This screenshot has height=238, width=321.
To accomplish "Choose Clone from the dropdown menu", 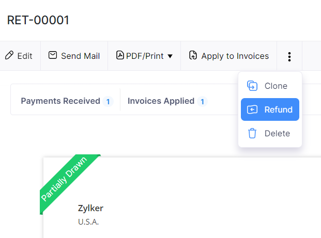I will click(x=276, y=86).
